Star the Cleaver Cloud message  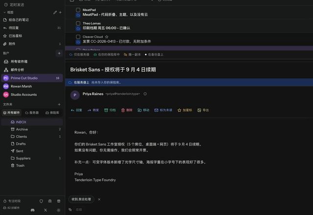pyautogui.click(x=107, y=37)
